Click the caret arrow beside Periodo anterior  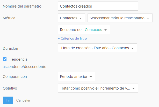coord(91,77)
